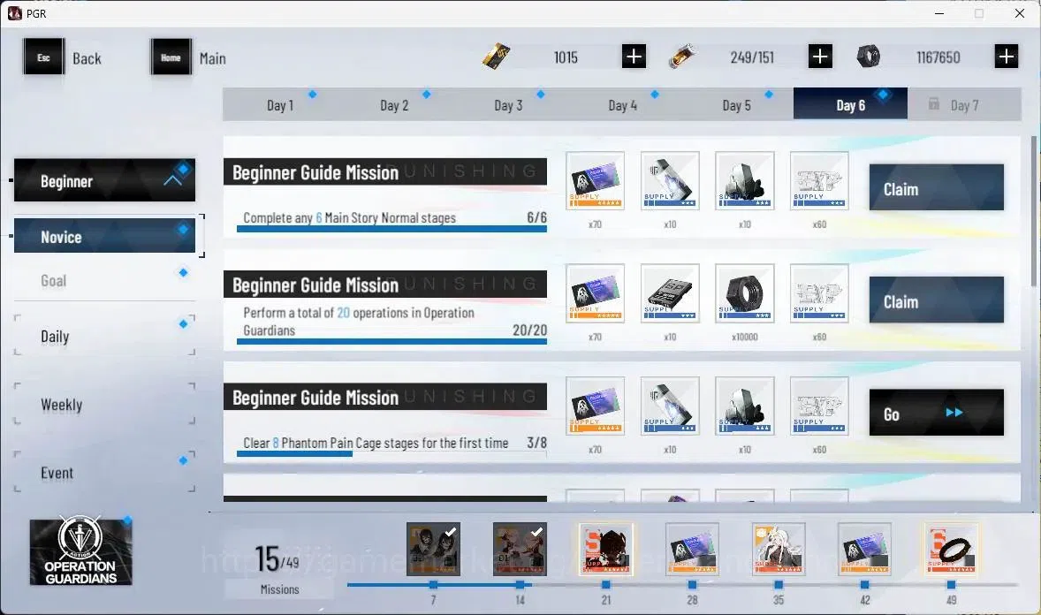
Task: Switch to the Day 3 tab
Action: tap(508, 104)
